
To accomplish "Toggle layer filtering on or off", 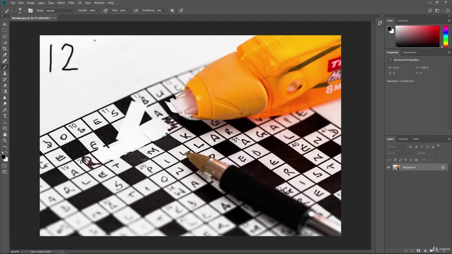I will (x=438, y=145).
